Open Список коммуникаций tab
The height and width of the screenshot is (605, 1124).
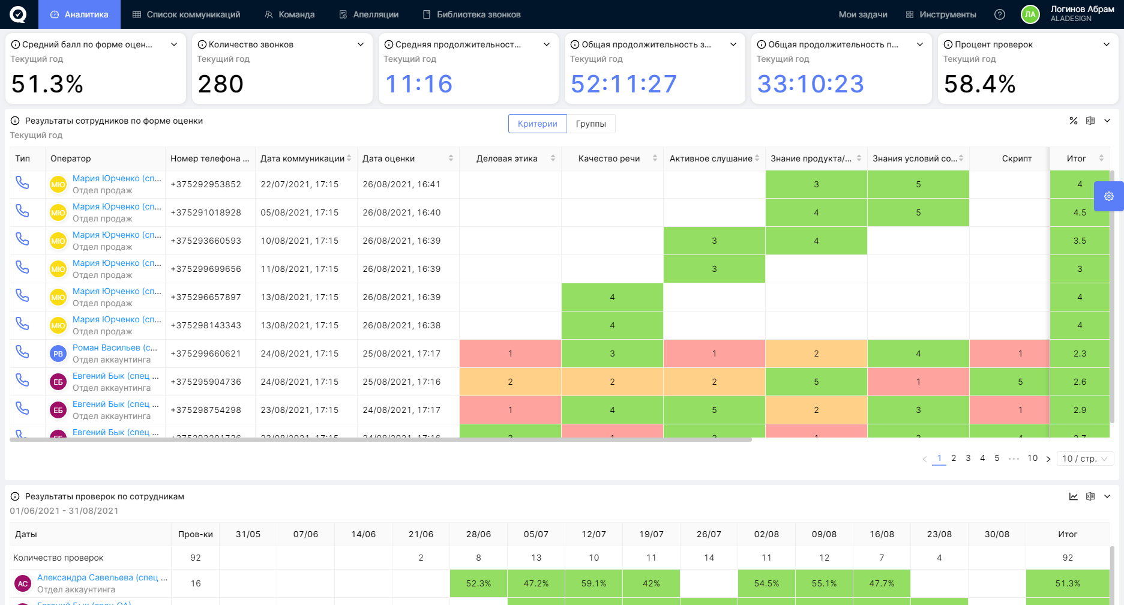[x=186, y=14]
